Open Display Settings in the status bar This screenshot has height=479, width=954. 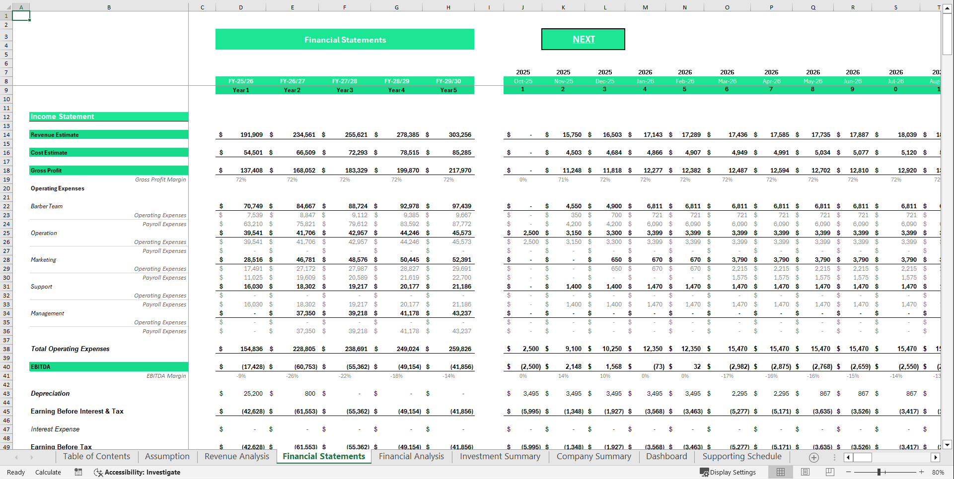coord(729,472)
